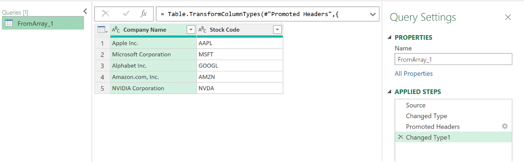524x162 pixels.
Task: Click the ABC type icon for Stock Code
Action: tap(202, 30)
